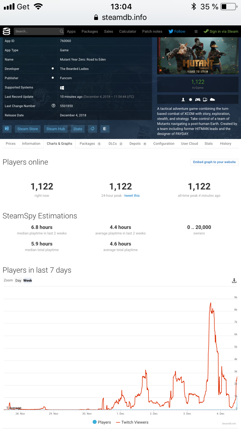Sign in via Steam
This screenshot has height=429, width=241.
(221, 32)
